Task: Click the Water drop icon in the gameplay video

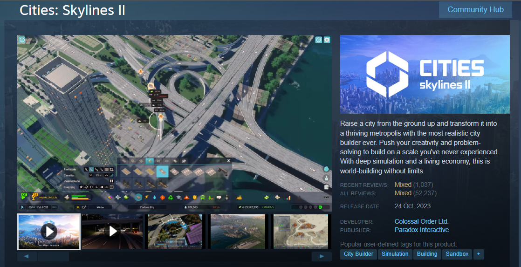Action: tap(155, 197)
